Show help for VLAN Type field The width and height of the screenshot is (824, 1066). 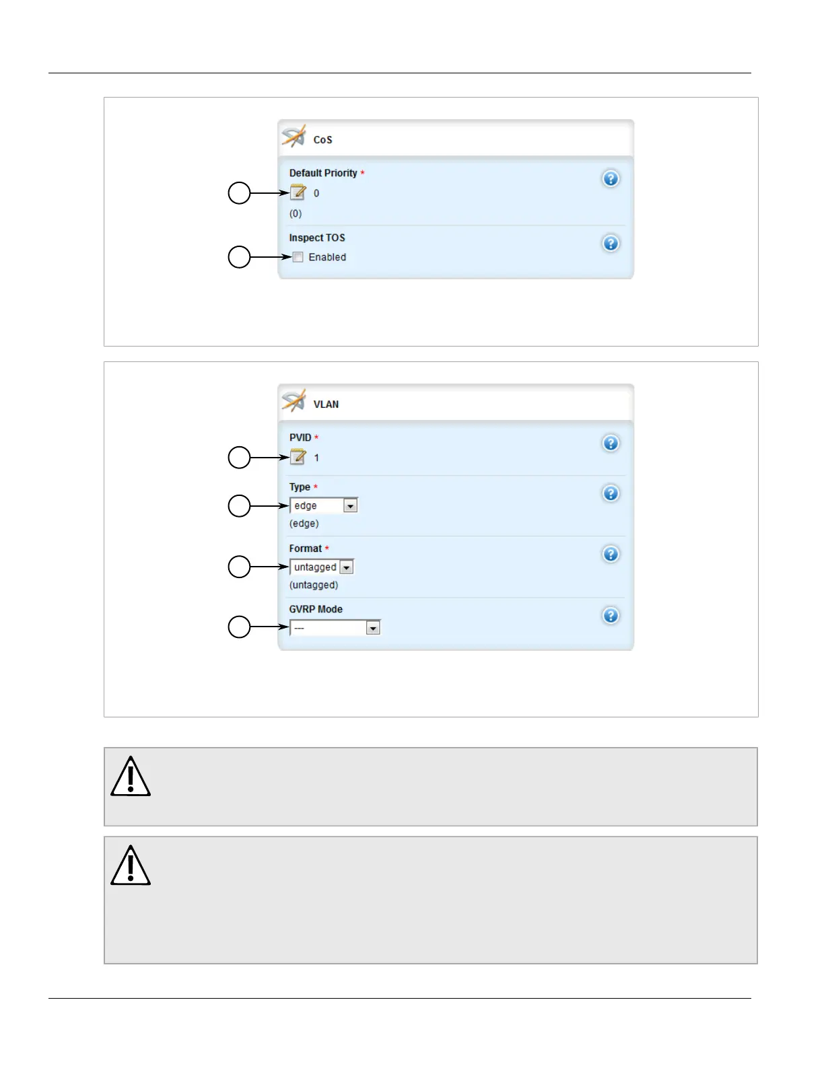coord(611,494)
